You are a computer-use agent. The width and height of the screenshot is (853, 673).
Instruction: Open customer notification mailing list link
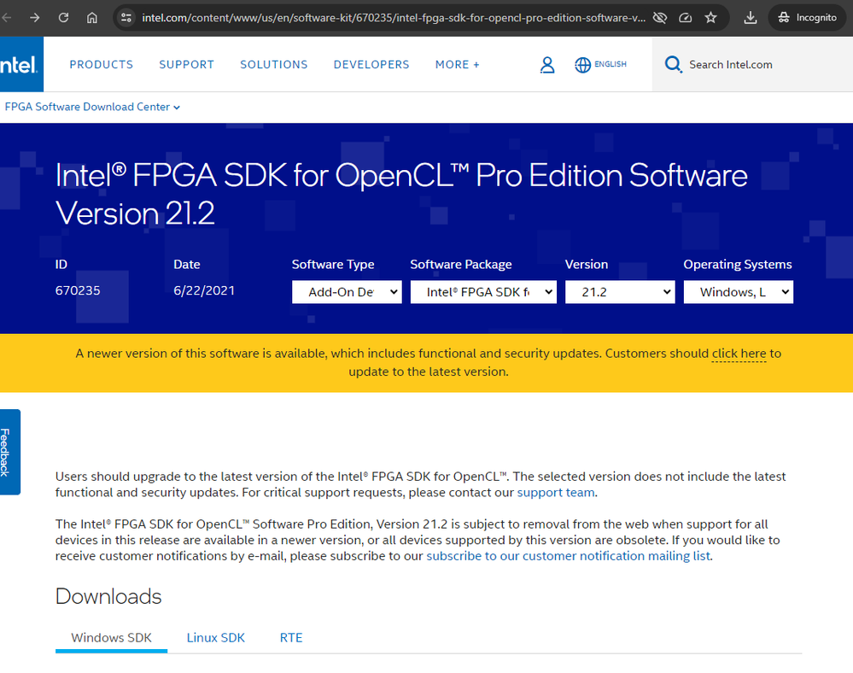click(569, 556)
